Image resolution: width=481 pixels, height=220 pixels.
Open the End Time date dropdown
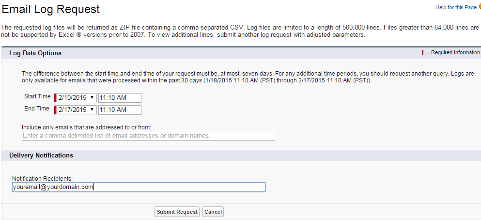(x=77, y=110)
